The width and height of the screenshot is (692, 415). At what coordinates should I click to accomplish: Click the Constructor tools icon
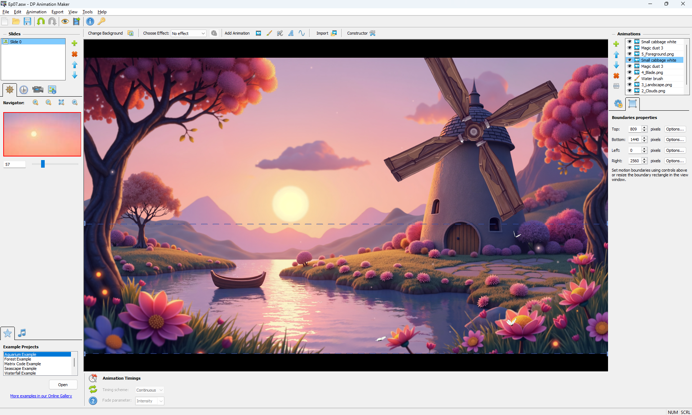pyautogui.click(x=372, y=33)
